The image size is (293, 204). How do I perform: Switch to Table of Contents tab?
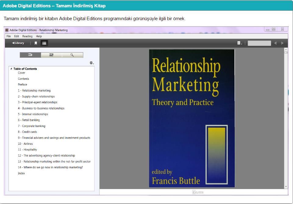(30, 55)
